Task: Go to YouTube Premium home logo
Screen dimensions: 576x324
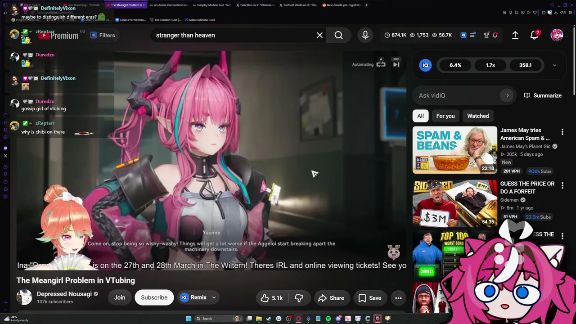Action: (x=58, y=35)
